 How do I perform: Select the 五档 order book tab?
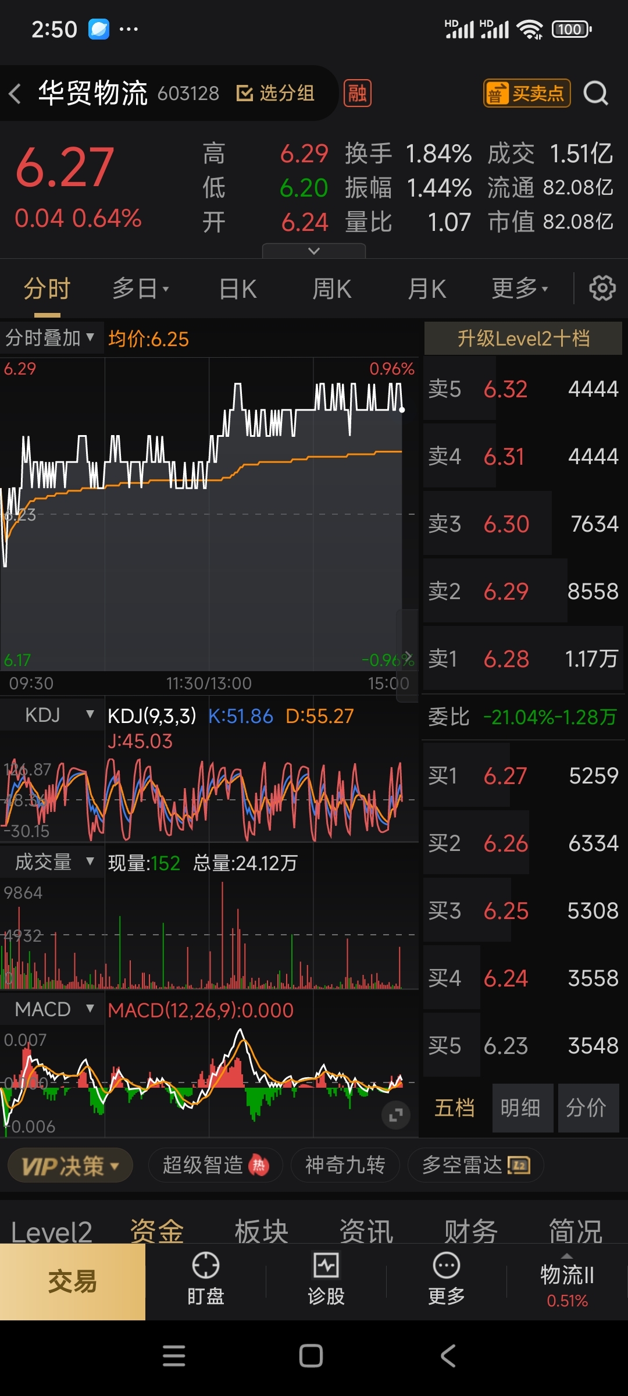tap(455, 1107)
